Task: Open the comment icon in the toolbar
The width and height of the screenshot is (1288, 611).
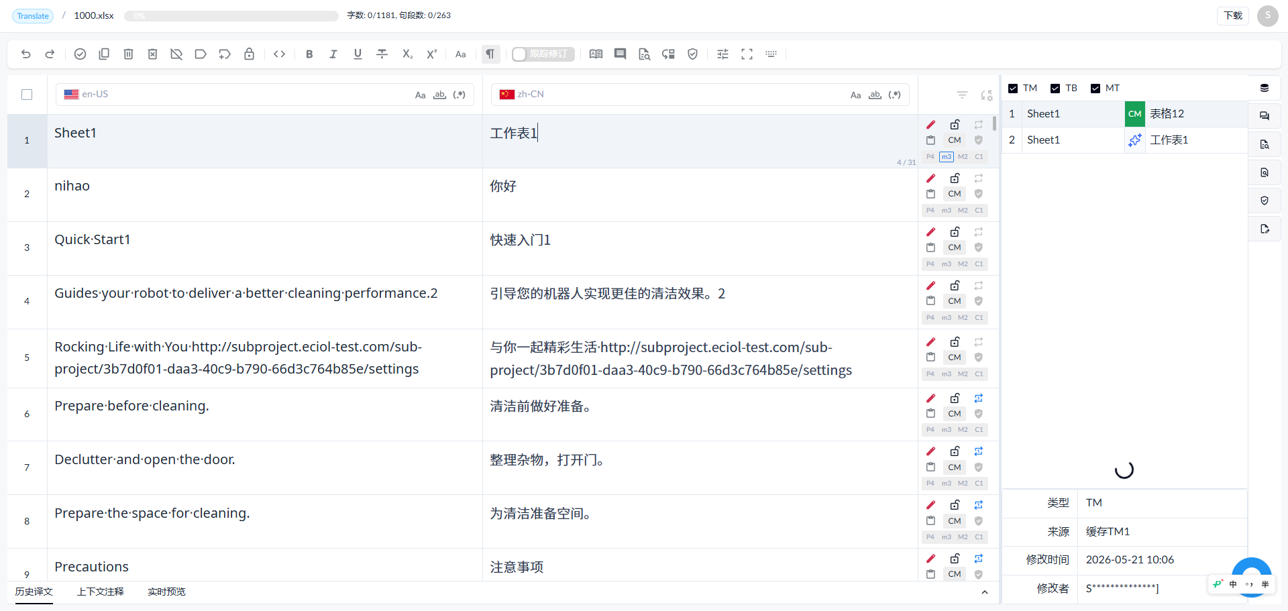Action: 620,54
